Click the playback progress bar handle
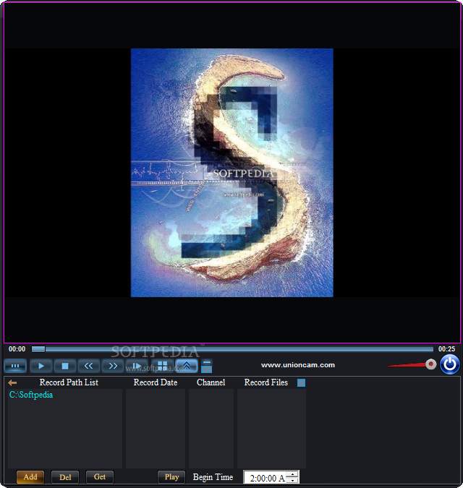This screenshot has height=488, width=463. pyautogui.click(x=38, y=349)
